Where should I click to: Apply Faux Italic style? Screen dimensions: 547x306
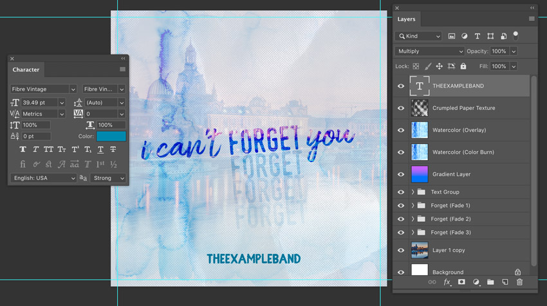click(x=35, y=150)
